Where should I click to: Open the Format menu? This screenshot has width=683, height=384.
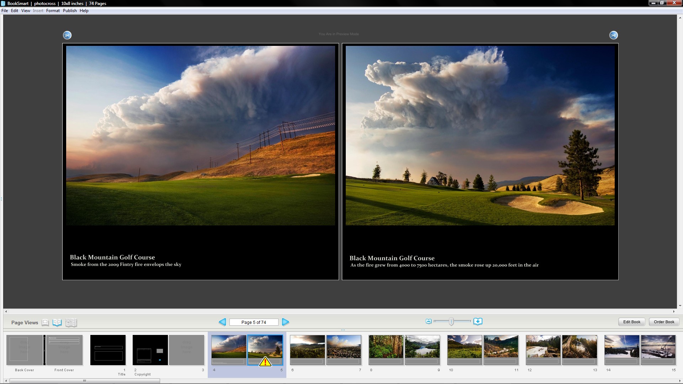coord(53,11)
